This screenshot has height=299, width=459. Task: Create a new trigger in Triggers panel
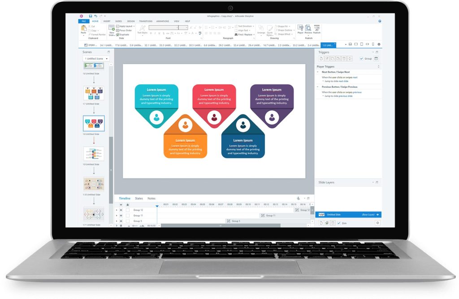(320, 59)
